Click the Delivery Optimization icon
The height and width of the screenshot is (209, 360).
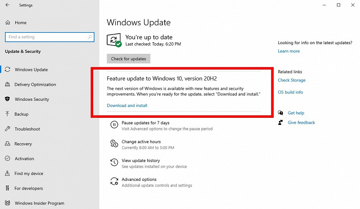click(8, 85)
